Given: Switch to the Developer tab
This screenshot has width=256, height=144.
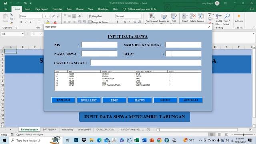Looking at the screenshot, I should [103, 9].
